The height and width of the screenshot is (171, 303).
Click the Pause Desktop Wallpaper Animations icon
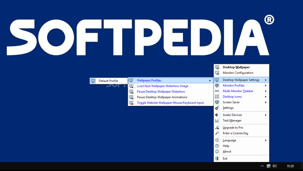pyautogui.click(x=131, y=97)
